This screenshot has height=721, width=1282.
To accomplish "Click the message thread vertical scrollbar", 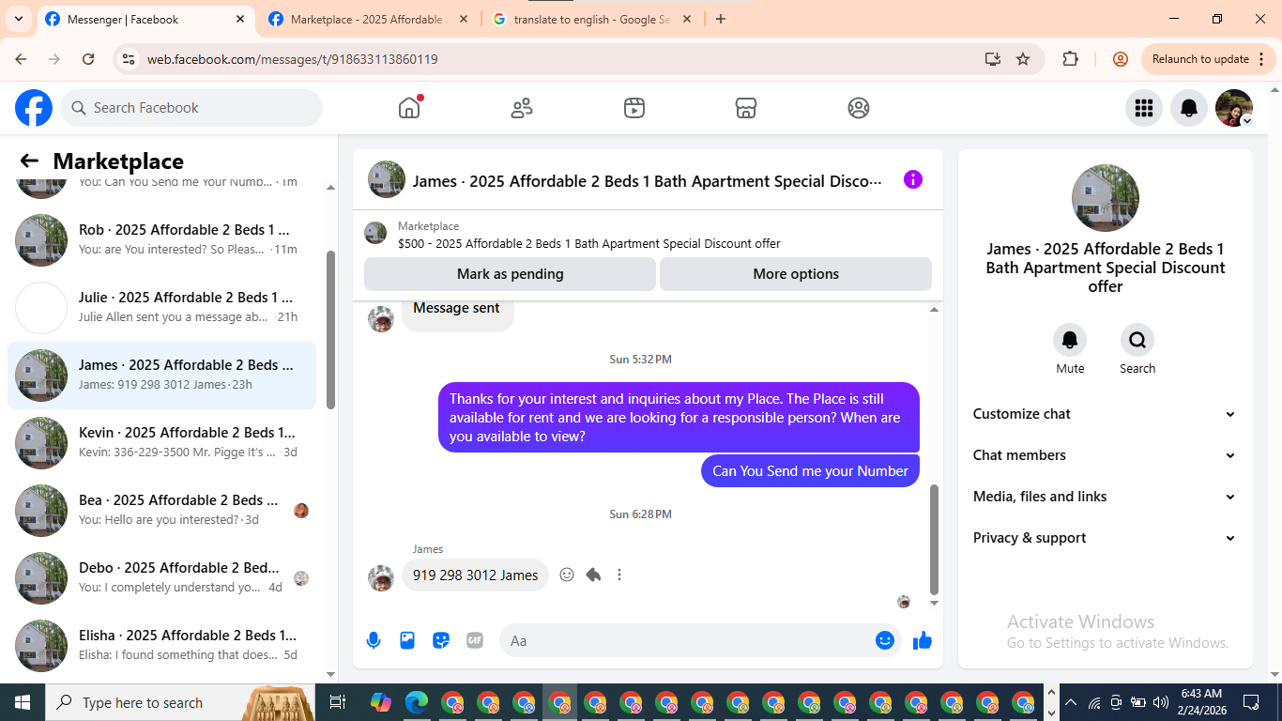I will click(934, 539).
